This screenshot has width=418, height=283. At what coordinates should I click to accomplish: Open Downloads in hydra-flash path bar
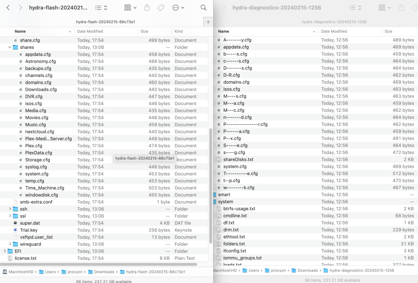coord(101,272)
